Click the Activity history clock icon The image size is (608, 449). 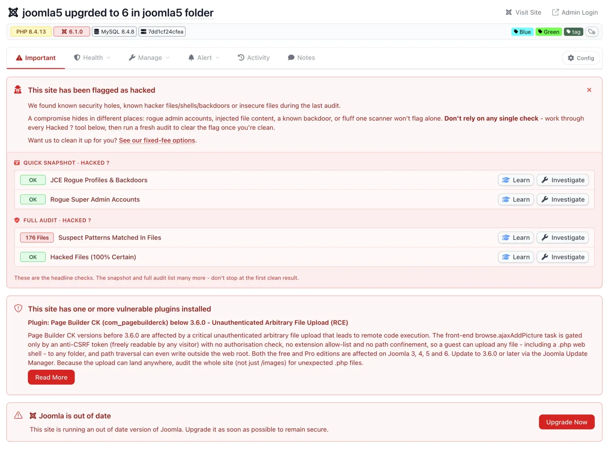point(241,58)
